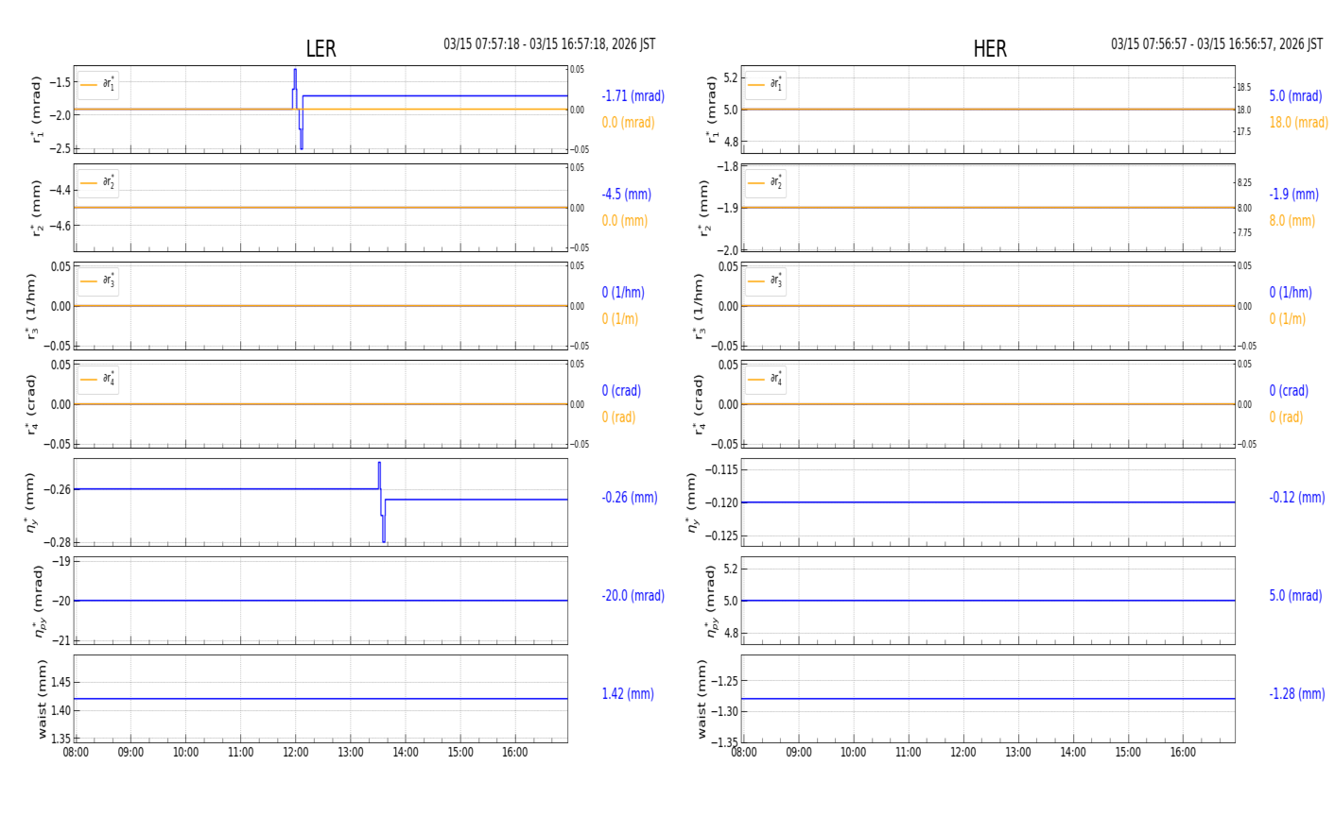This screenshot has height=816, width=1335.
Task: Click the ∂r3* legend in LER plot
Action: click(x=98, y=281)
